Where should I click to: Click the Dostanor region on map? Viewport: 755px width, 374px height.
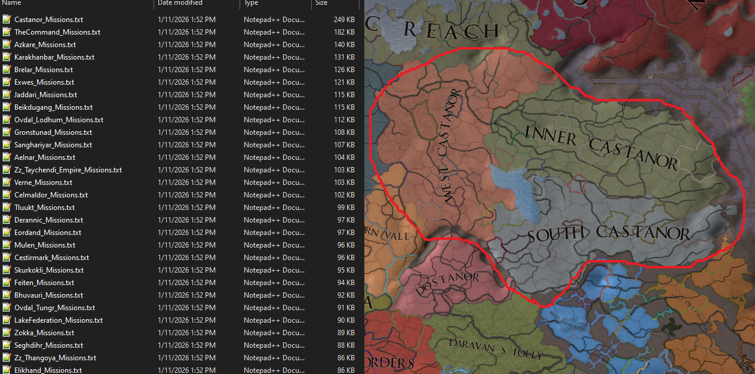(447, 282)
